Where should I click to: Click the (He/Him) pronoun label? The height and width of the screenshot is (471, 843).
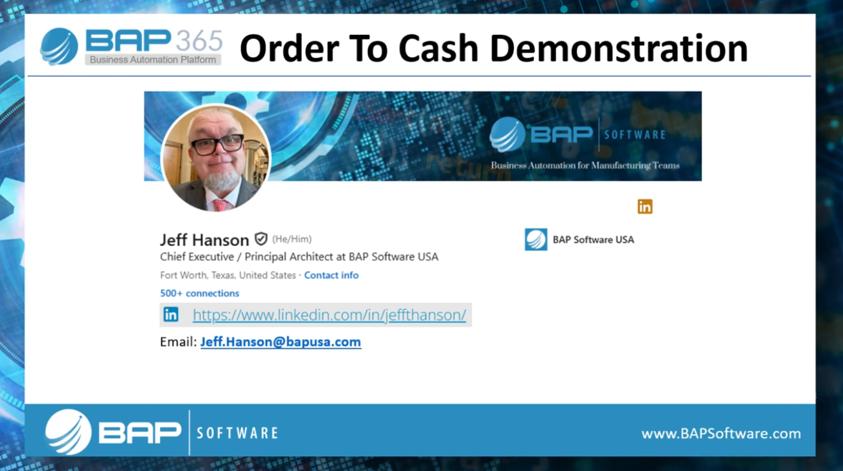coord(292,239)
